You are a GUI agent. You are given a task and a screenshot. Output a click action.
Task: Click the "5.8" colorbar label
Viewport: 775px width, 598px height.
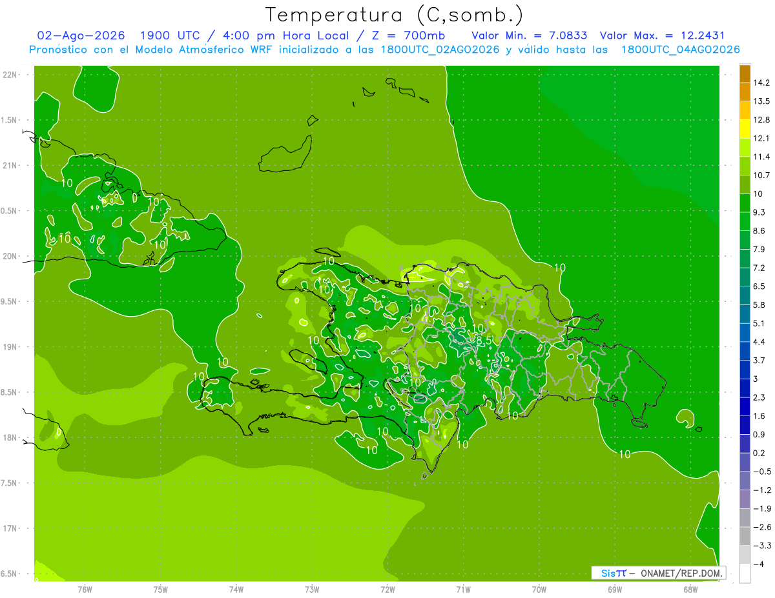[759, 305]
